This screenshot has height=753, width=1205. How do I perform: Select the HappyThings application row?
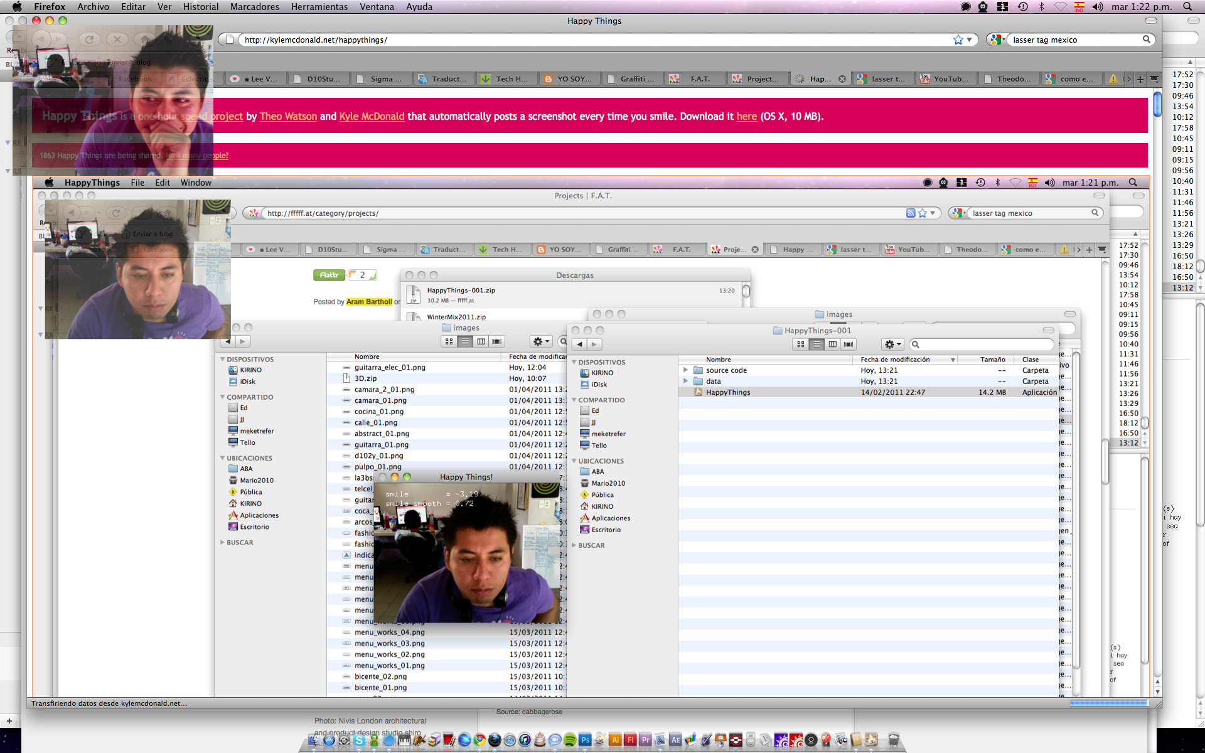pos(868,392)
